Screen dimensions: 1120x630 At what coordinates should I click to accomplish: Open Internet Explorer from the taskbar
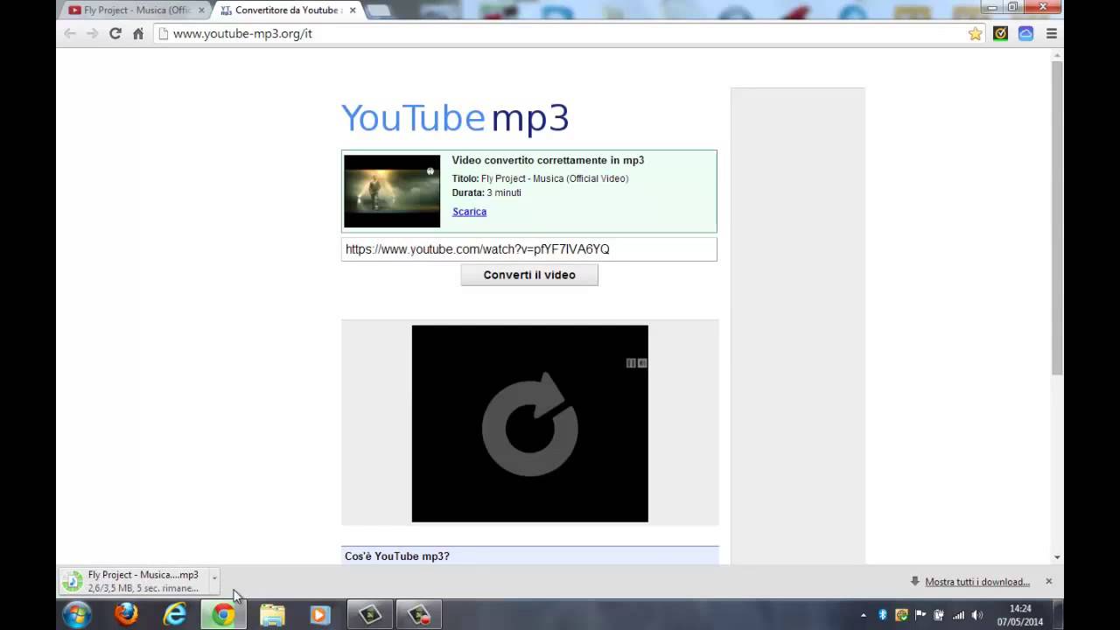click(x=175, y=615)
